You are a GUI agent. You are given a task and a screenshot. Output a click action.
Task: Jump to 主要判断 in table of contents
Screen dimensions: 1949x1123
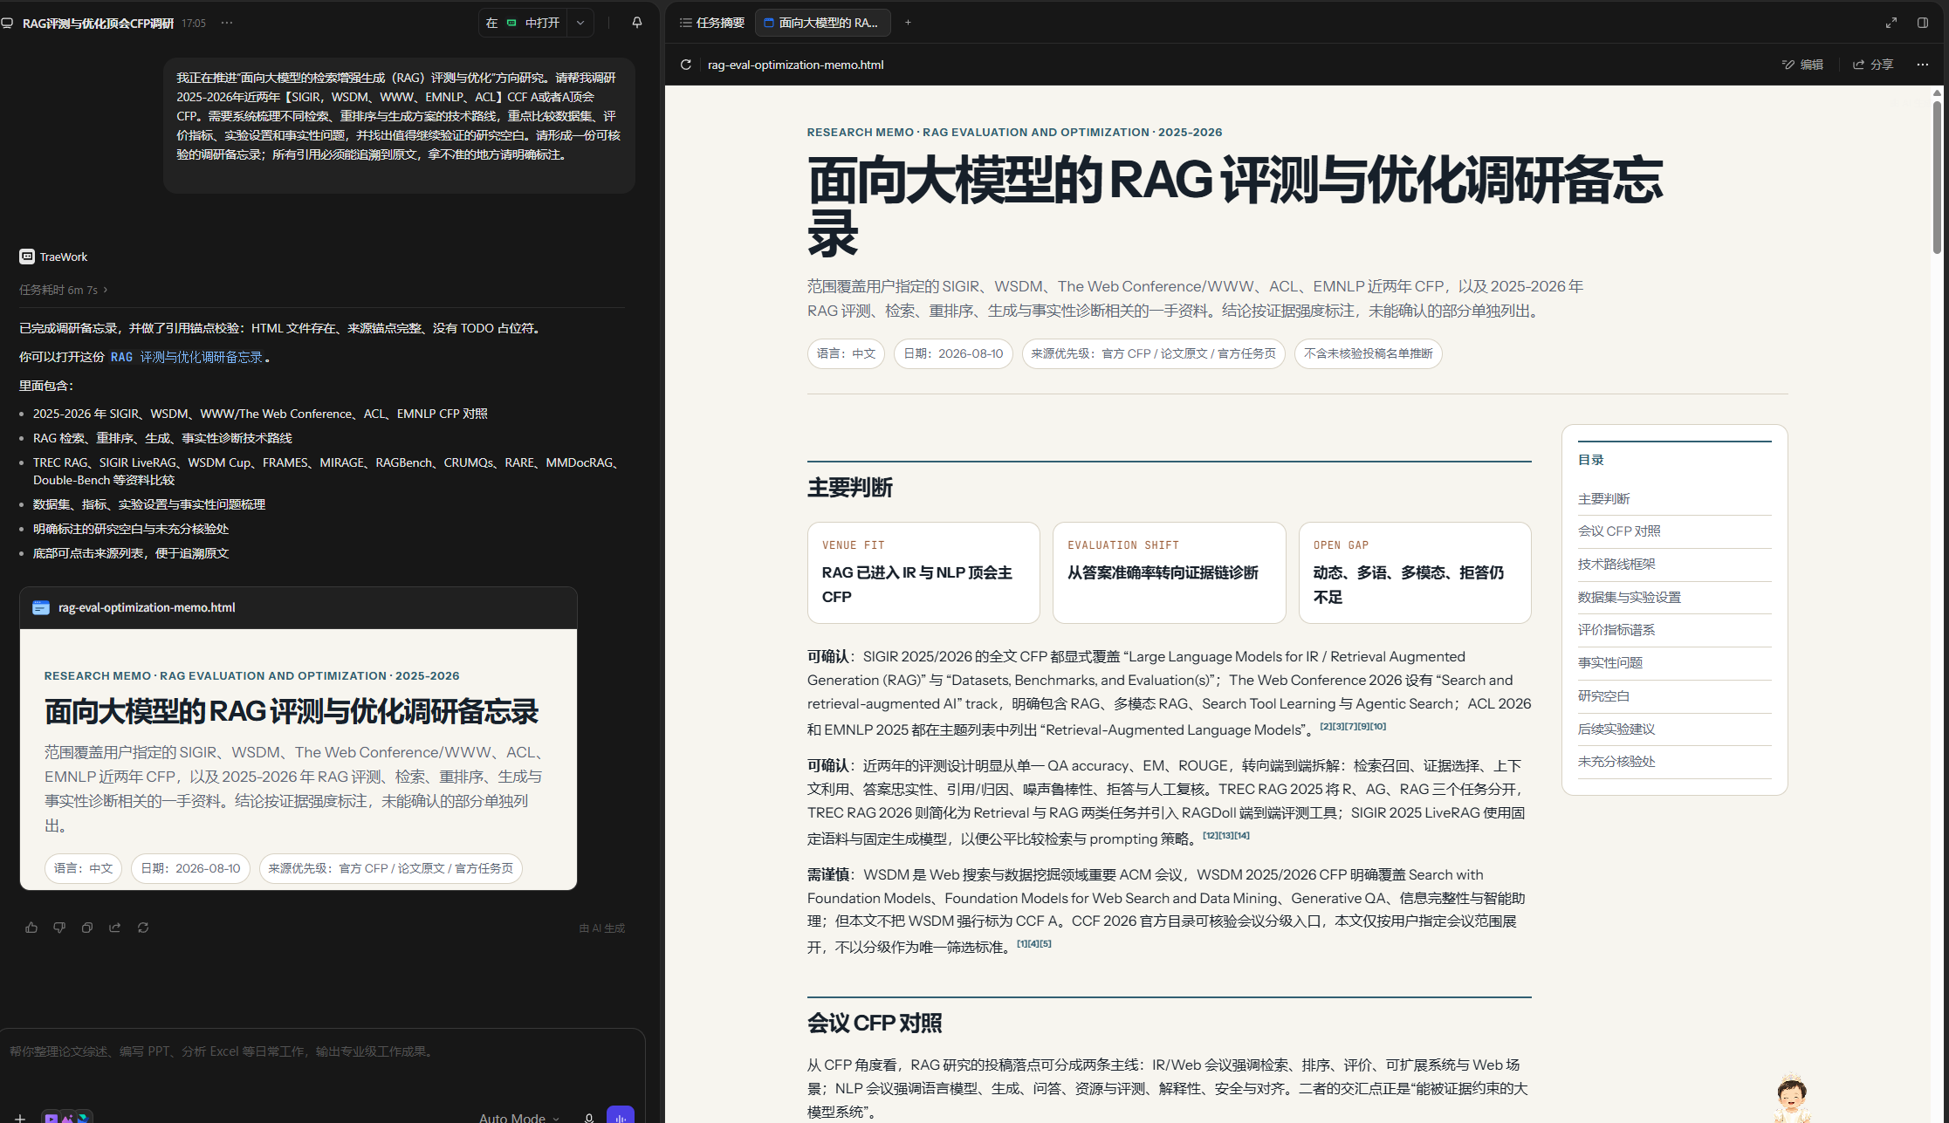point(1604,499)
